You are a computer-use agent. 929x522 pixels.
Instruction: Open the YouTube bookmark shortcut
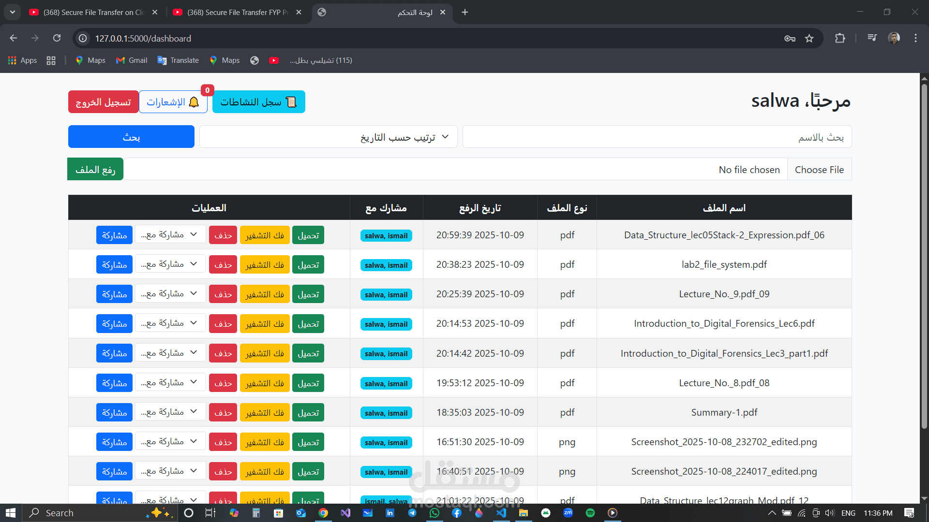pyautogui.click(x=274, y=60)
